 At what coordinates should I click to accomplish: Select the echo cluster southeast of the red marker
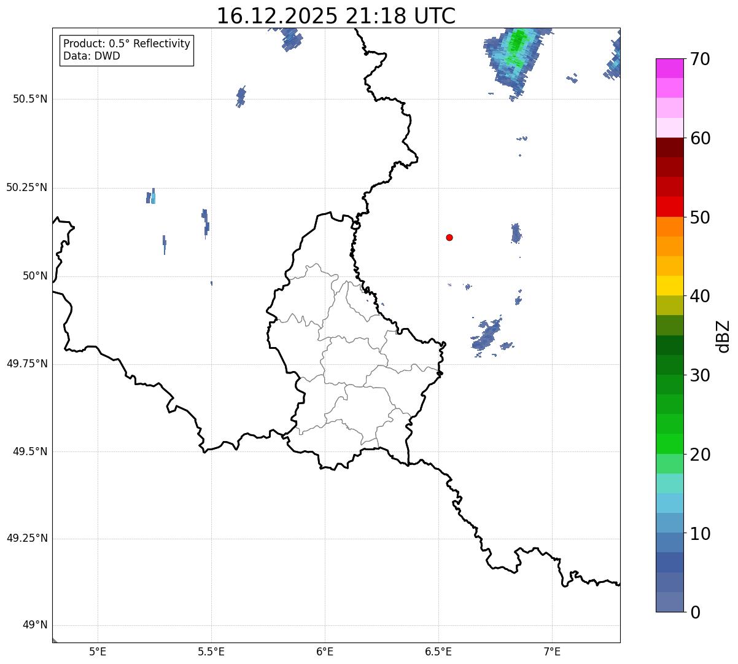coord(489,334)
